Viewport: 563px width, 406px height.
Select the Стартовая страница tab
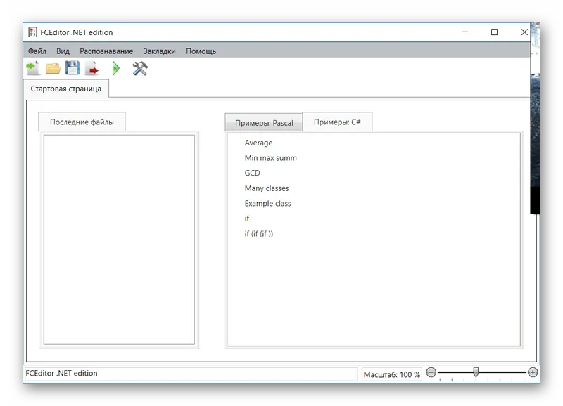65,89
